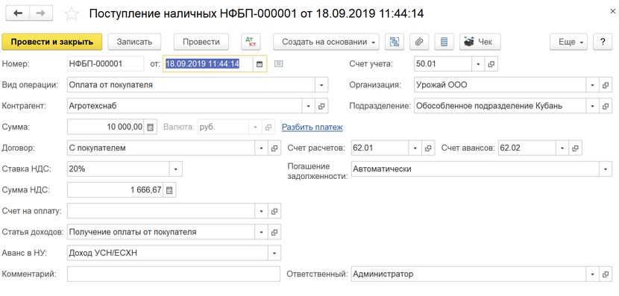
Task: Open the Подразделение record form
Action: click(x=606, y=106)
